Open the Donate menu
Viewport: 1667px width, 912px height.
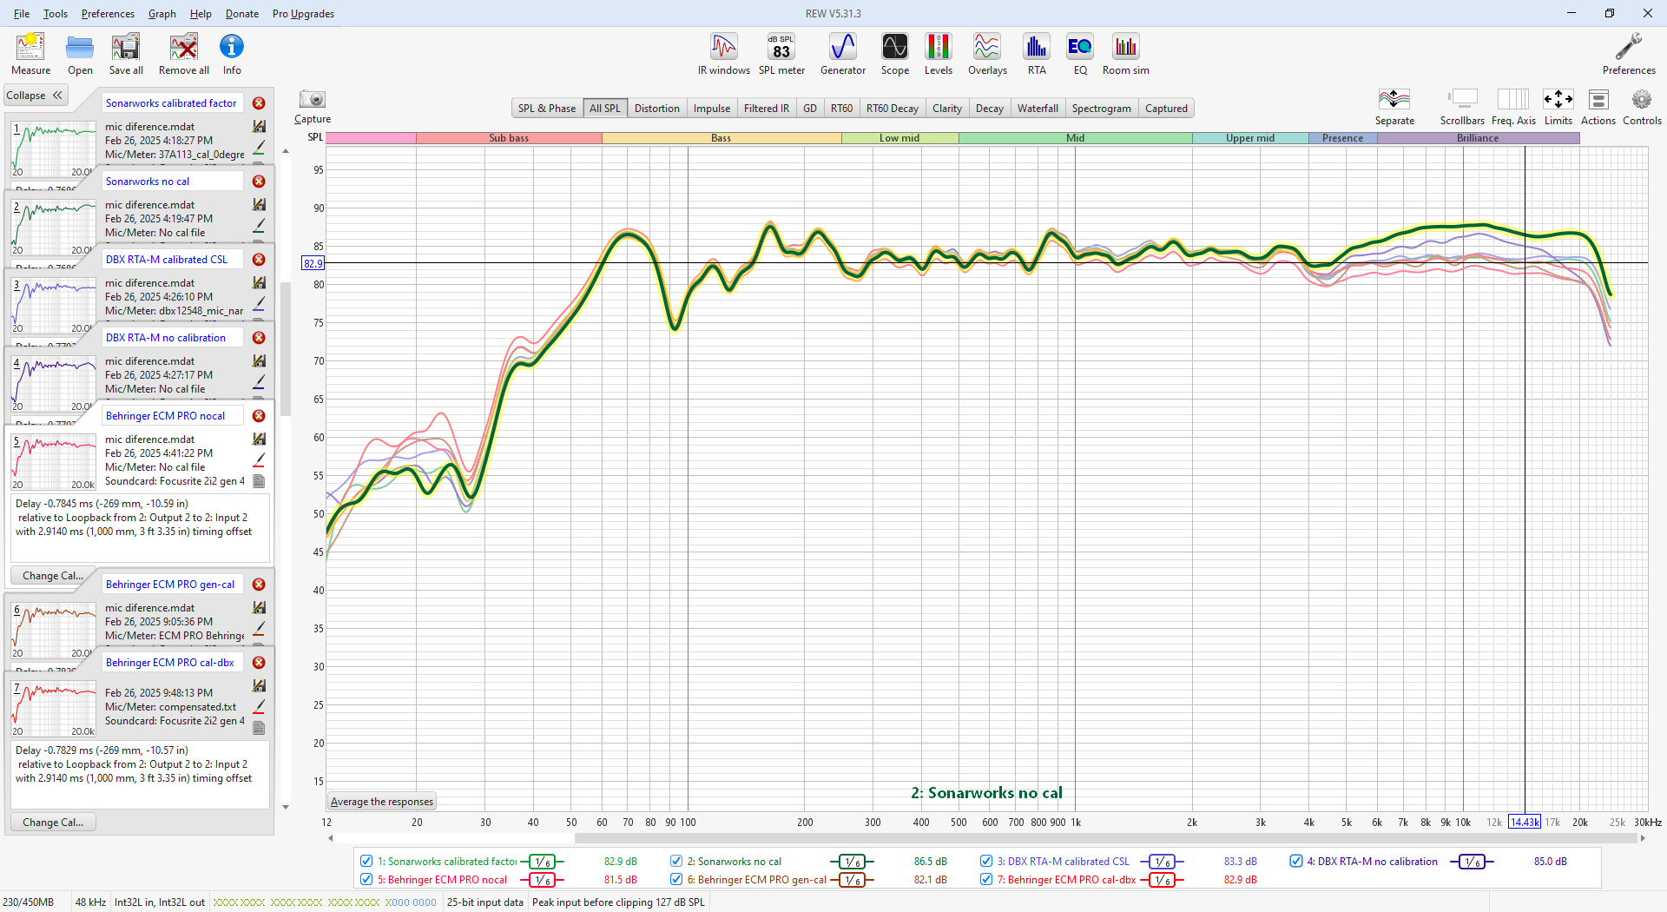[x=242, y=14]
